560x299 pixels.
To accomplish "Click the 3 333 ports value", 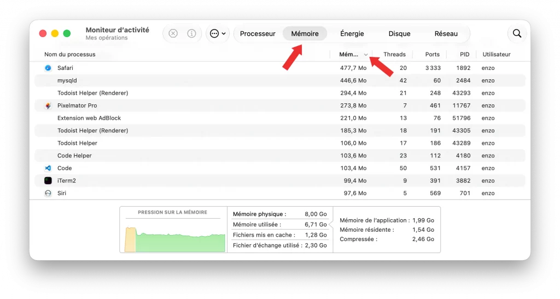I will pyautogui.click(x=433, y=68).
